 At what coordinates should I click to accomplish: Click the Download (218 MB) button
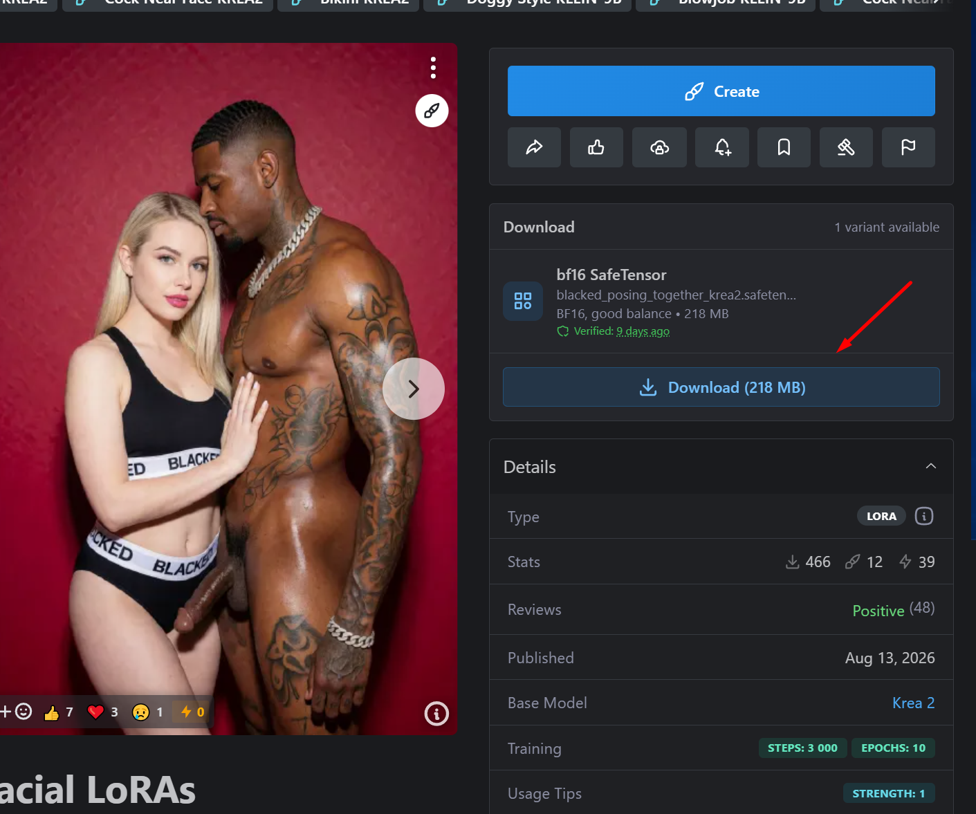(721, 387)
